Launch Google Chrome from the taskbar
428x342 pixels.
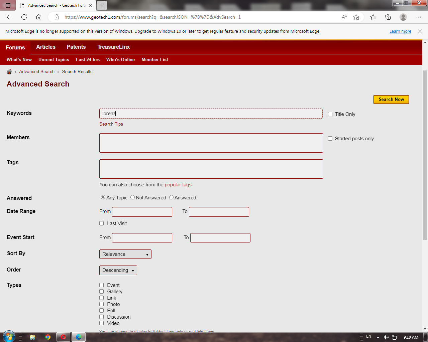click(x=48, y=337)
